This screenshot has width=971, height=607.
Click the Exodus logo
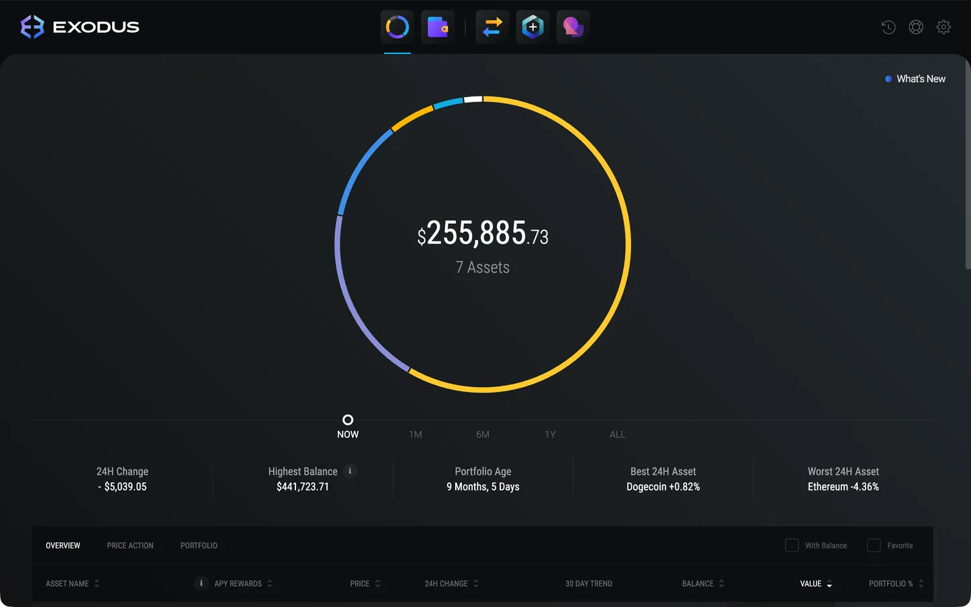point(80,27)
